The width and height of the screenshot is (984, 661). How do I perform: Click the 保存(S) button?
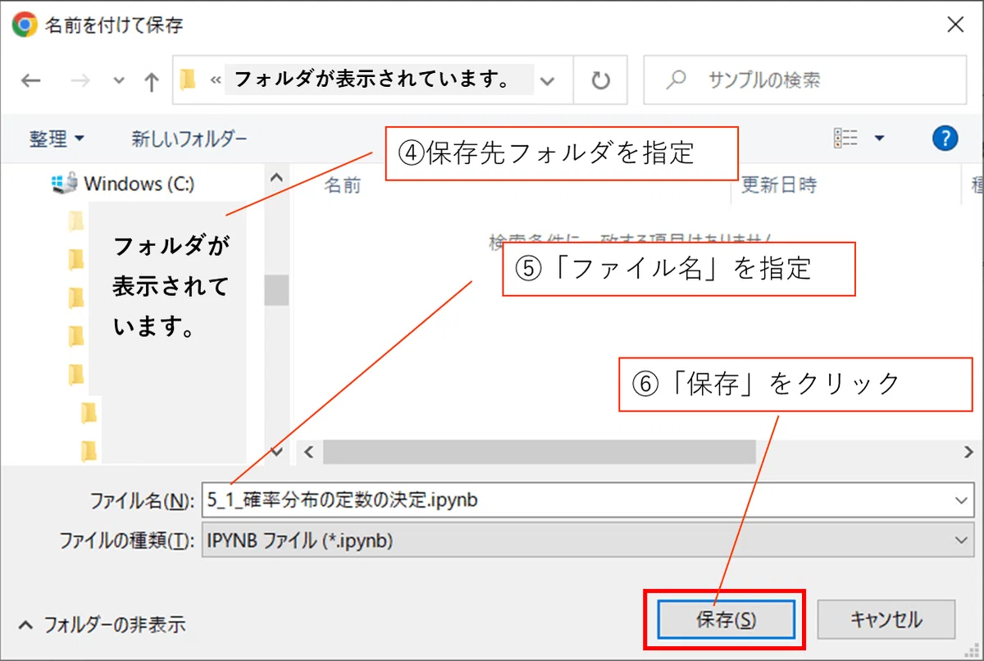click(726, 619)
